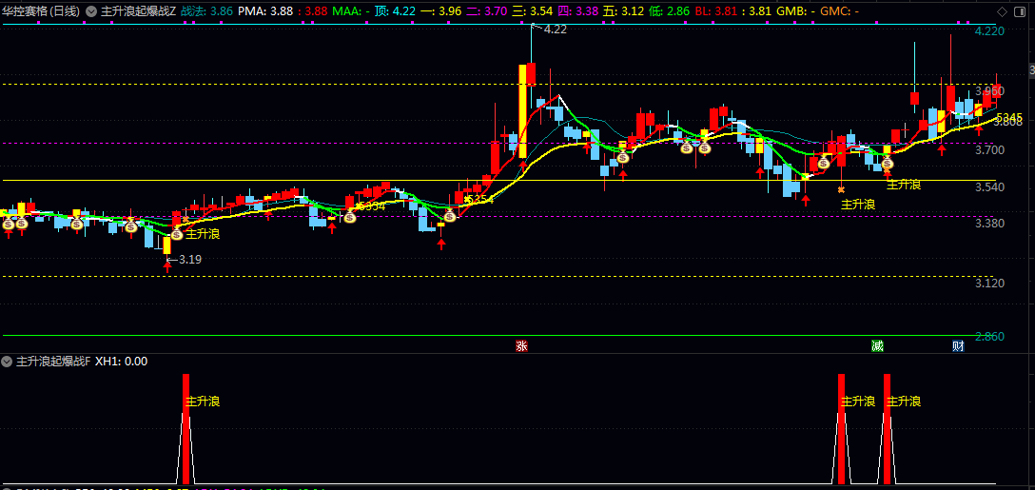
Task: Toggle the side panel icon at top right
Action: (1021, 11)
